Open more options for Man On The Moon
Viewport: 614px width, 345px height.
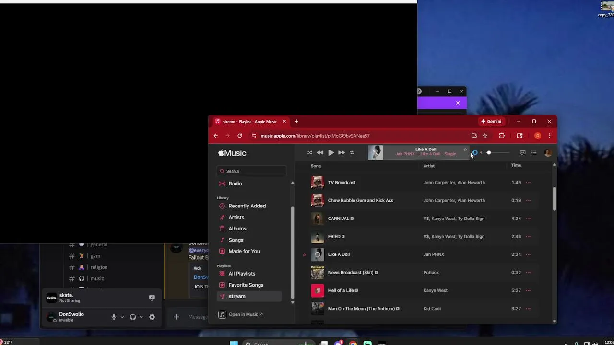tap(528, 309)
